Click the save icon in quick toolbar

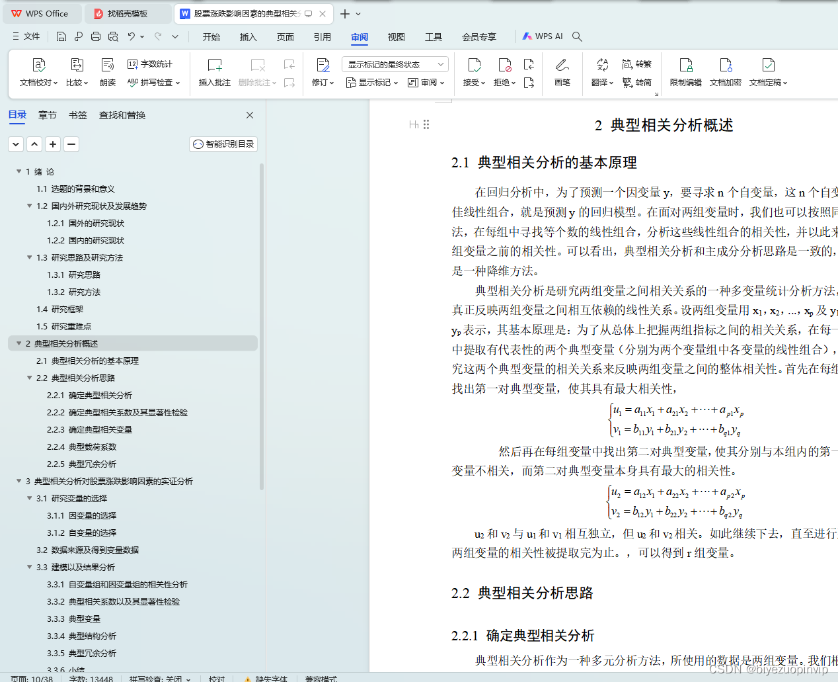pos(61,36)
